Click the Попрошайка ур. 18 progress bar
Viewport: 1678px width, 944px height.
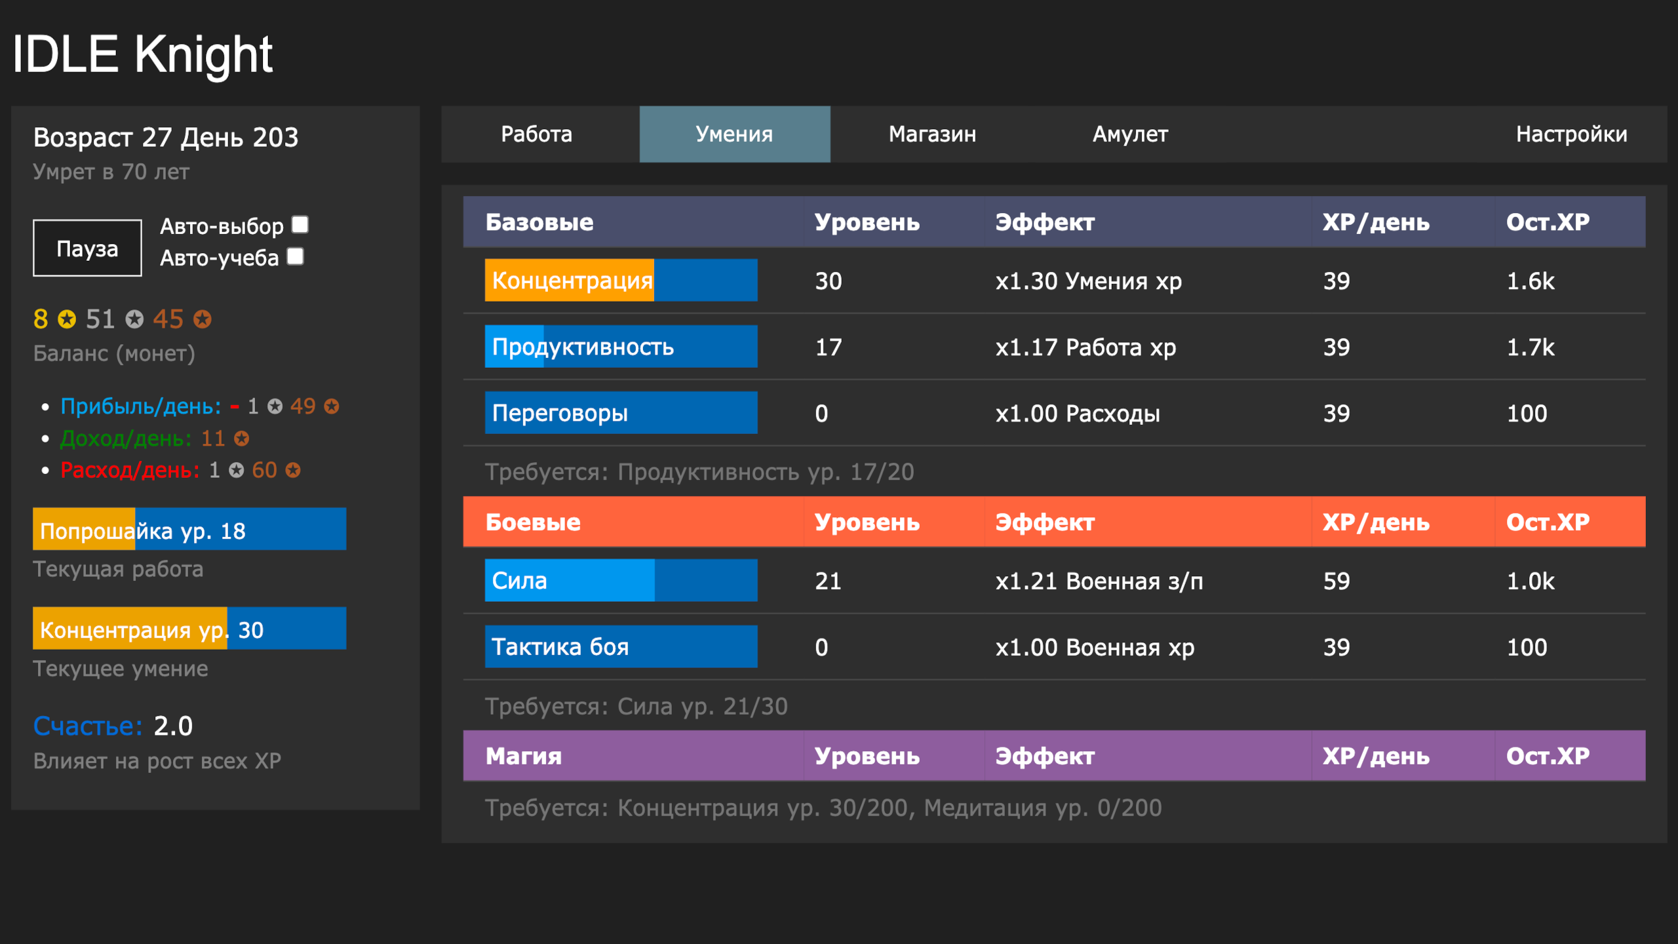(x=189, y=529)
